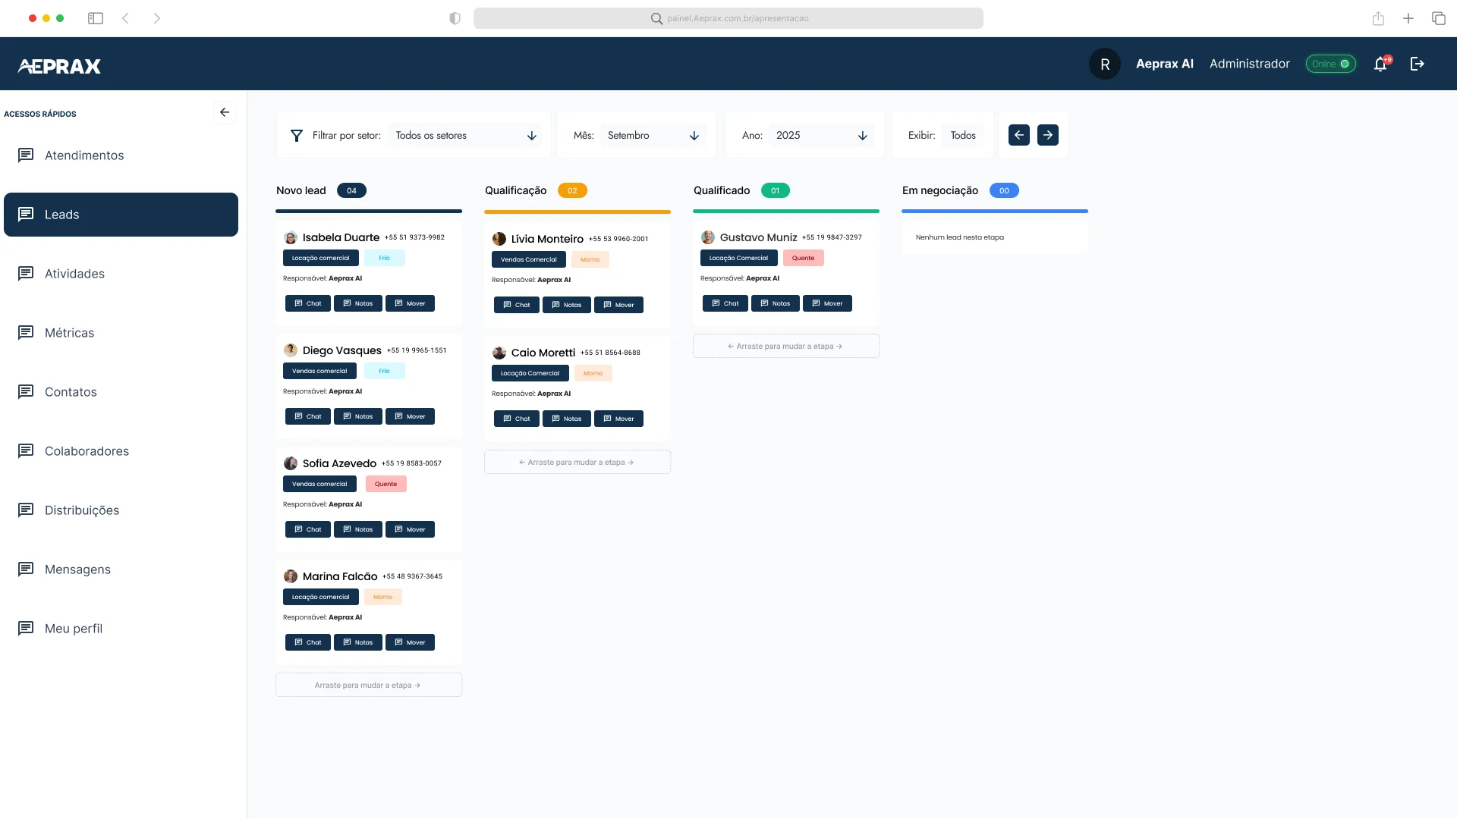Click Marina Falcão's avatar
This screenshot has width=1457, height=819.
tap(291, 576)
